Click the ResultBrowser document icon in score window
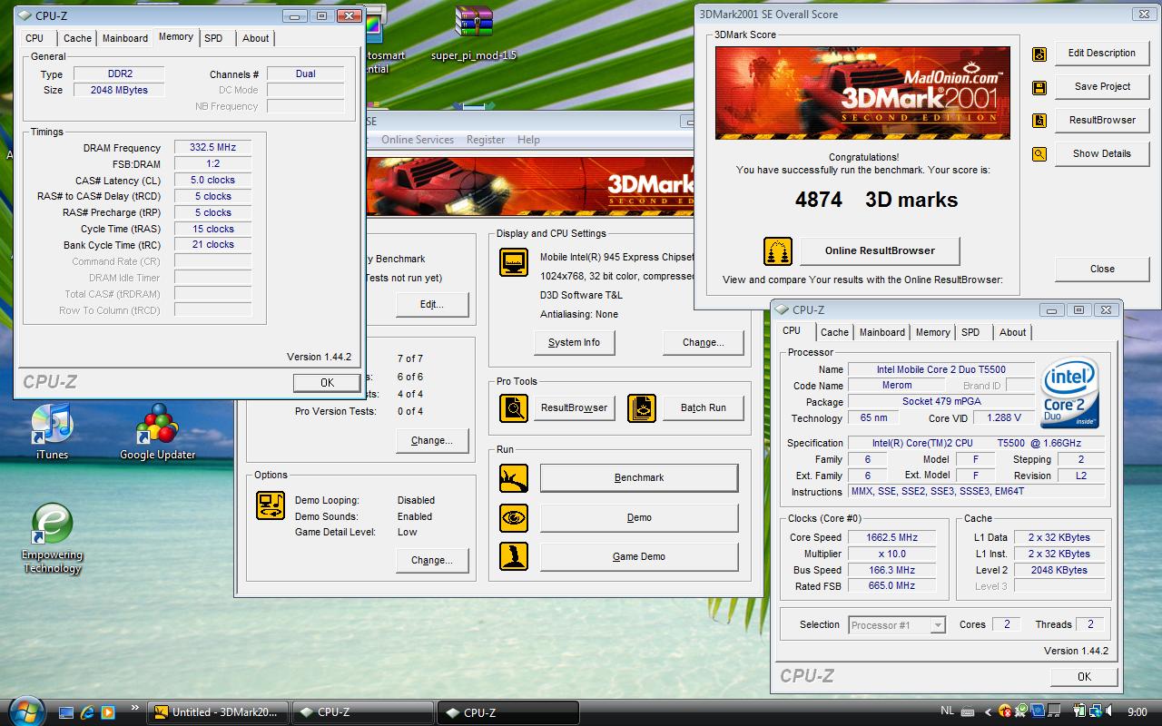This screenshot has height=726, width=1162. pyautogui.click(x=1039, y=121)
